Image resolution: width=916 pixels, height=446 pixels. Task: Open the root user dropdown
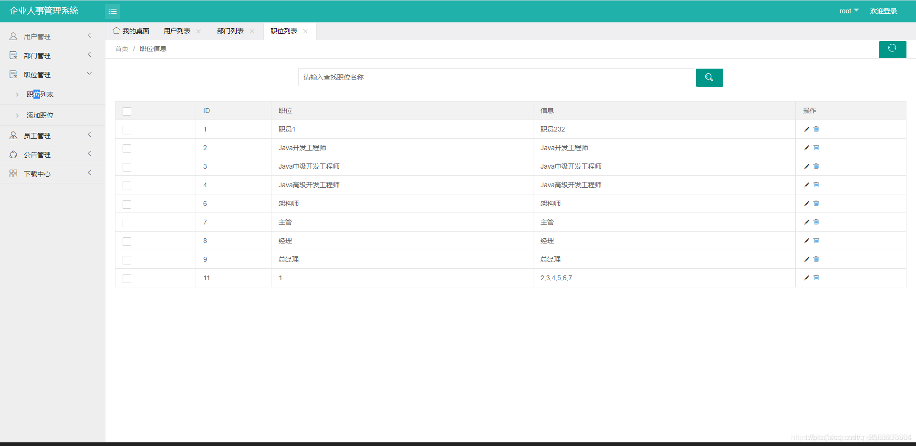[x=849, y=11]
